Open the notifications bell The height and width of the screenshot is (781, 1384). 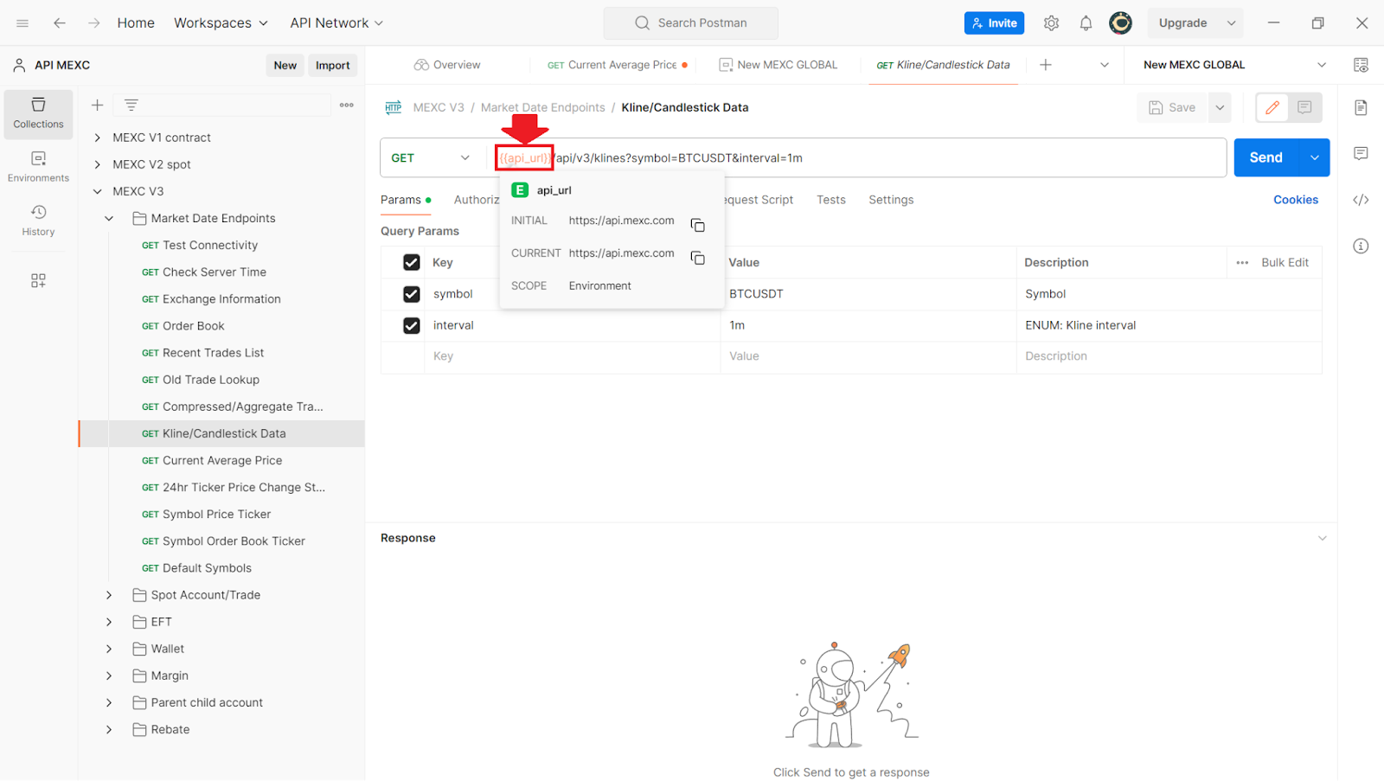1086,23
